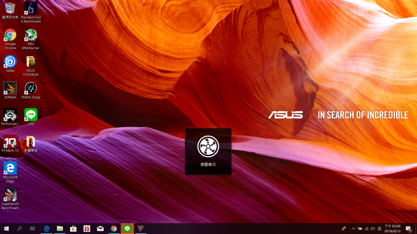The width and height of the screenshot is (417, 234).
Task: Switch the input language indicator
Action: (379, 228)
